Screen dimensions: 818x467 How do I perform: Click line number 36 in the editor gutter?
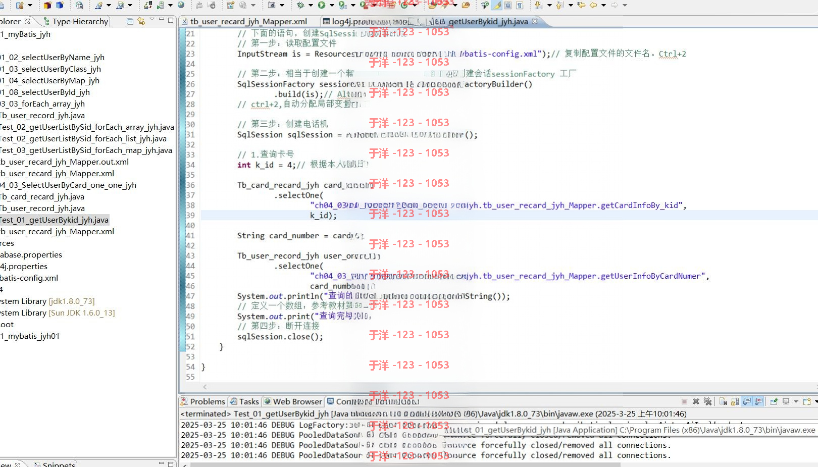tap(190, 185)
